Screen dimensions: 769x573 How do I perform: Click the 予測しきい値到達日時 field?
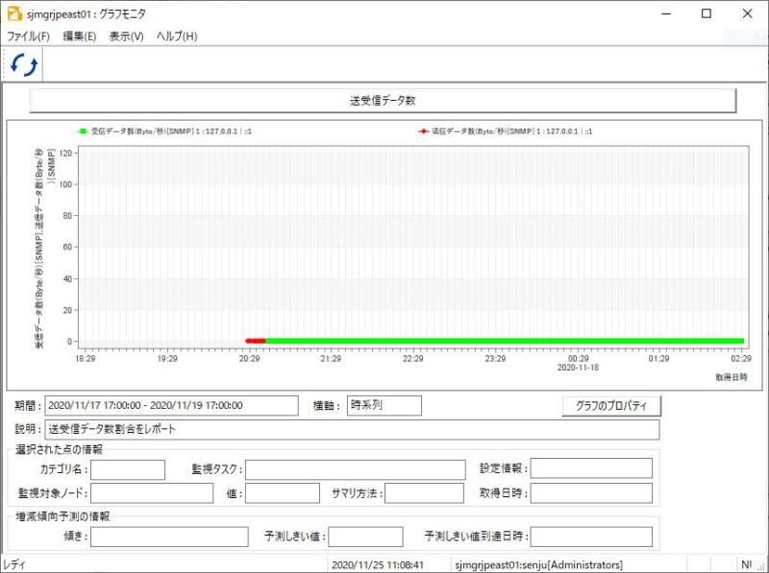(x=591, y=537)
